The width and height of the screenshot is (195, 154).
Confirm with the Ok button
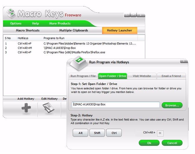149,143
